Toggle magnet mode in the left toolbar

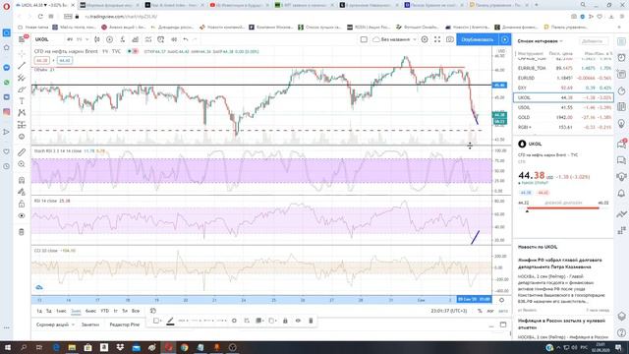pyautogui.click(x=22, y=180)
